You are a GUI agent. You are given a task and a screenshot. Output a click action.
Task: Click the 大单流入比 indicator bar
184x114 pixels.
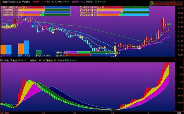(x=114, y=7)
